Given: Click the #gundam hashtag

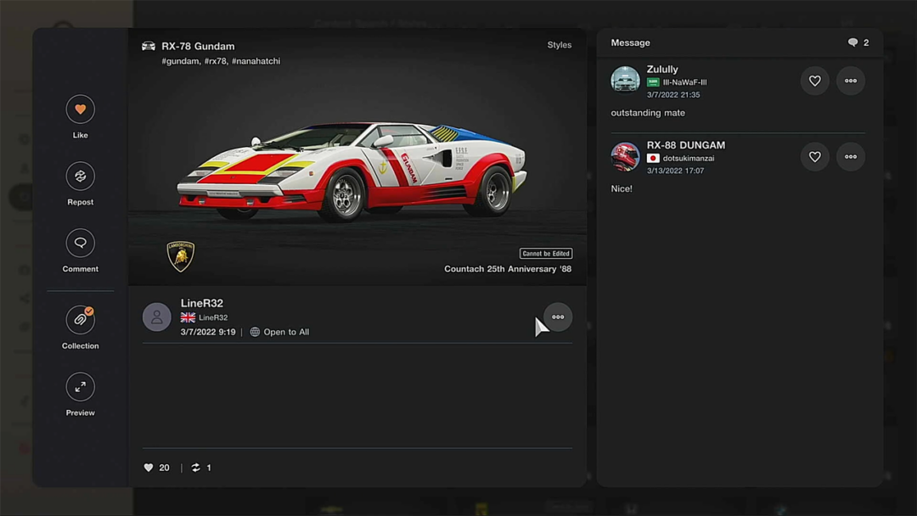Looking at the screenshot, I should click(181, 61).
